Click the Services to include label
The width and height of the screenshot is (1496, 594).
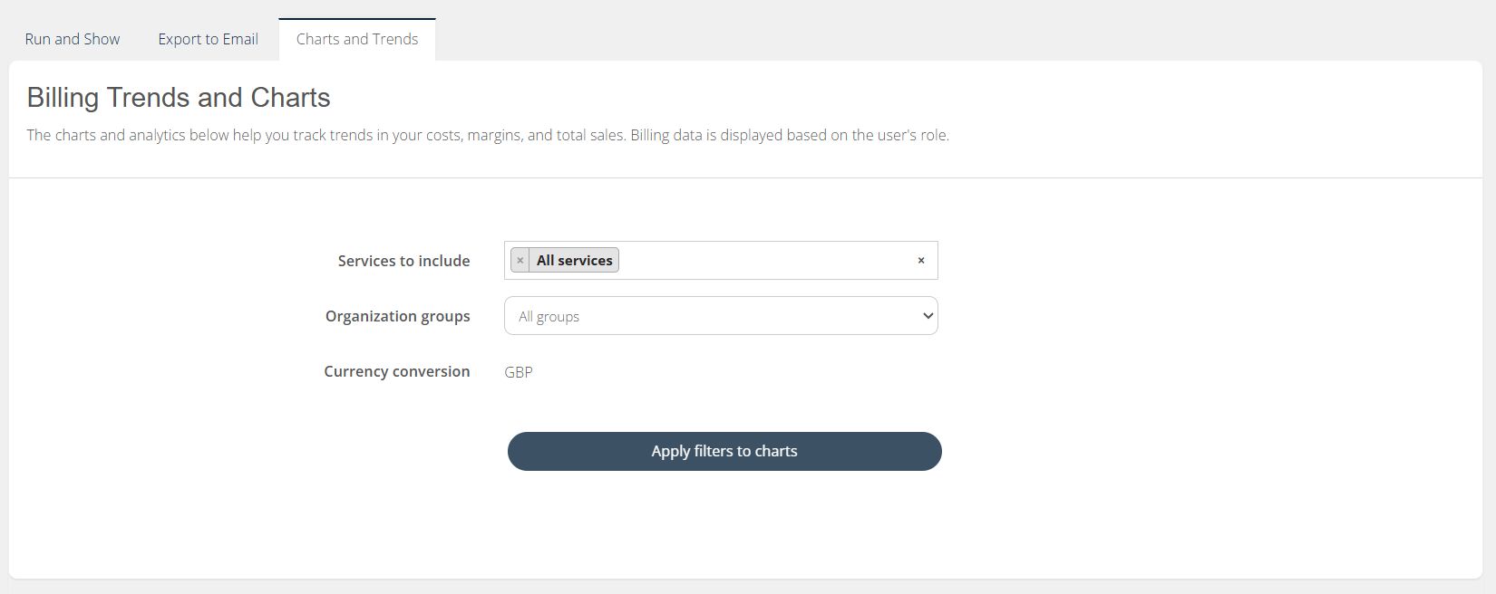[403, 261]
